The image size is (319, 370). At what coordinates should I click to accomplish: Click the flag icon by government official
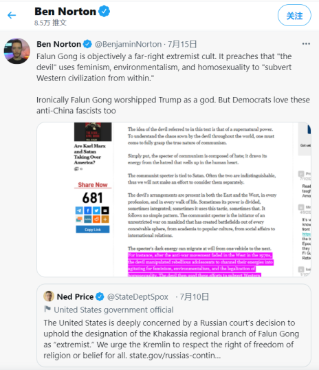[47, 309]
